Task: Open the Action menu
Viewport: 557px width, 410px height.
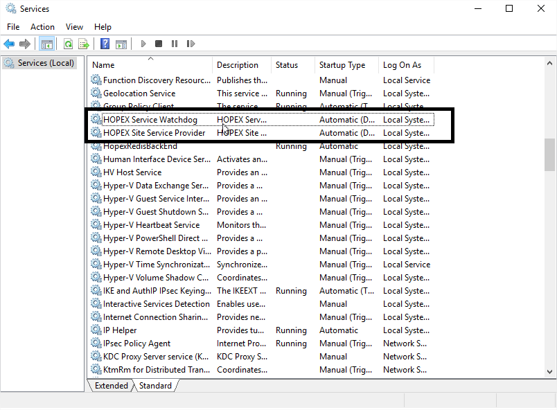Action: (42, 27)
